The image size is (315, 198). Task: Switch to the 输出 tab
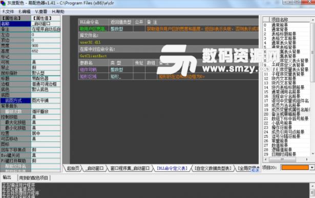[x=7, y=178]
